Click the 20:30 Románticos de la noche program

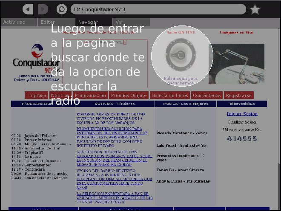click(40, 174)
